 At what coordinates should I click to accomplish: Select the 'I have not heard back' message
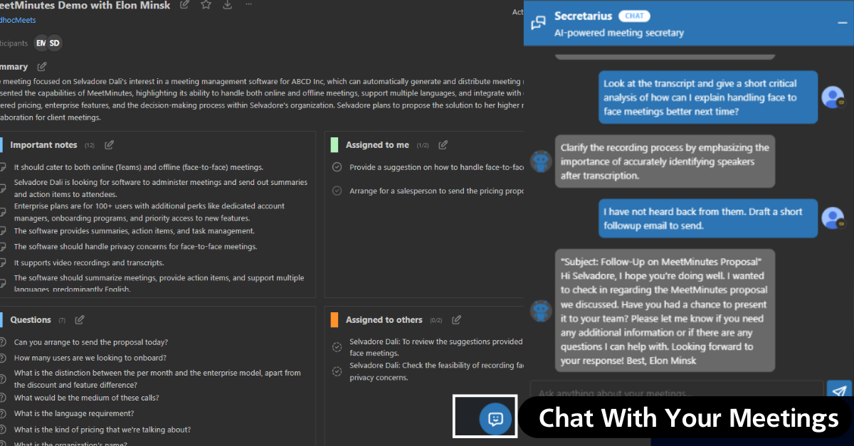707,218
